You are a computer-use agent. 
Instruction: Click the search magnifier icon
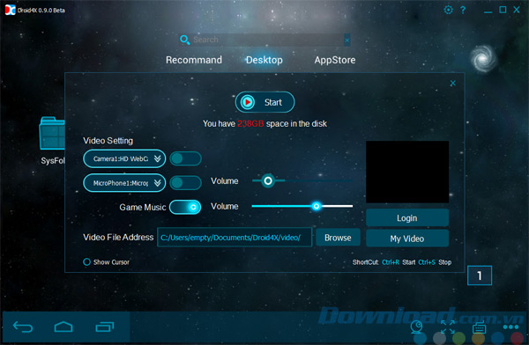click(184, 40)
